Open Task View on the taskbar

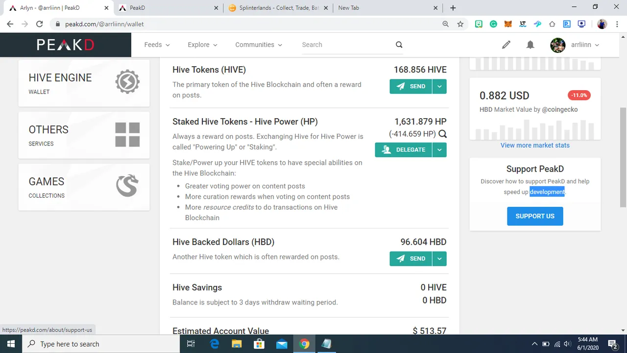tap(191, 344)
